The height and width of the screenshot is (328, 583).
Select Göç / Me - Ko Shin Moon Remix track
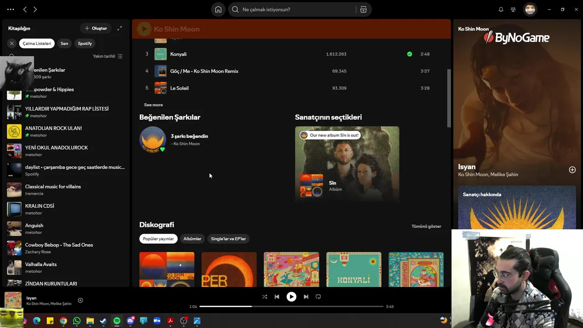[x=291, y=71]
